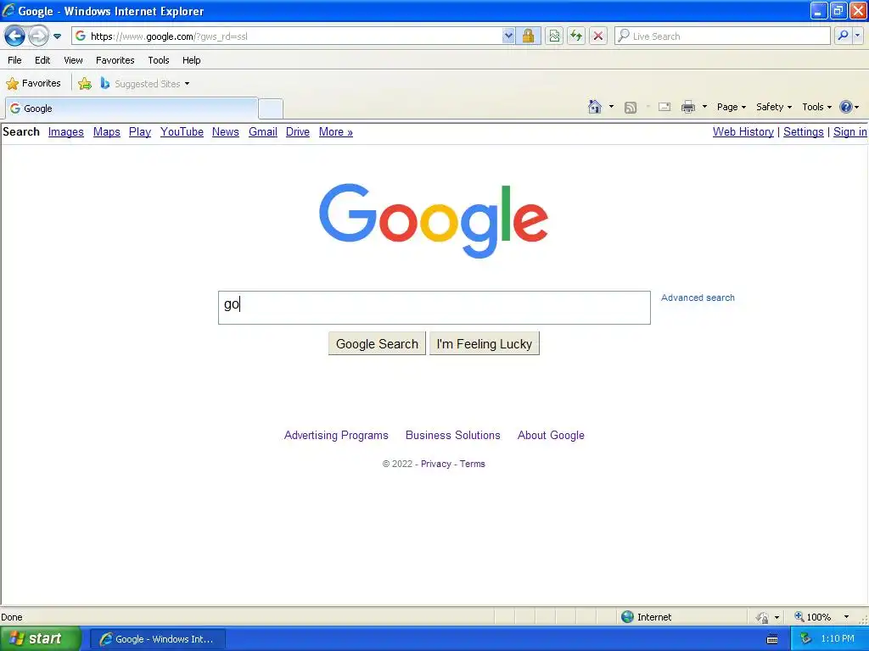
Task: Click the 100% zoom level button
Action: (812, 617)
